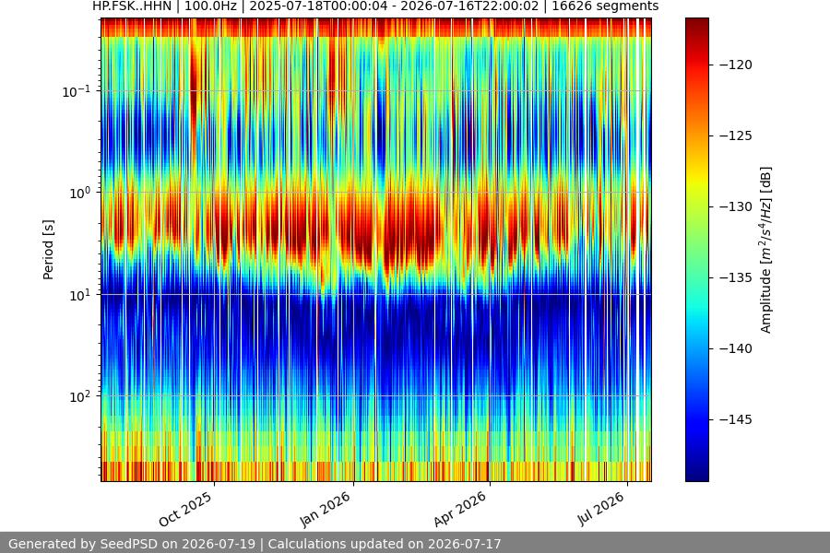
Task: Click the green middle of the colorbar
Action: (x=696, y=250)
